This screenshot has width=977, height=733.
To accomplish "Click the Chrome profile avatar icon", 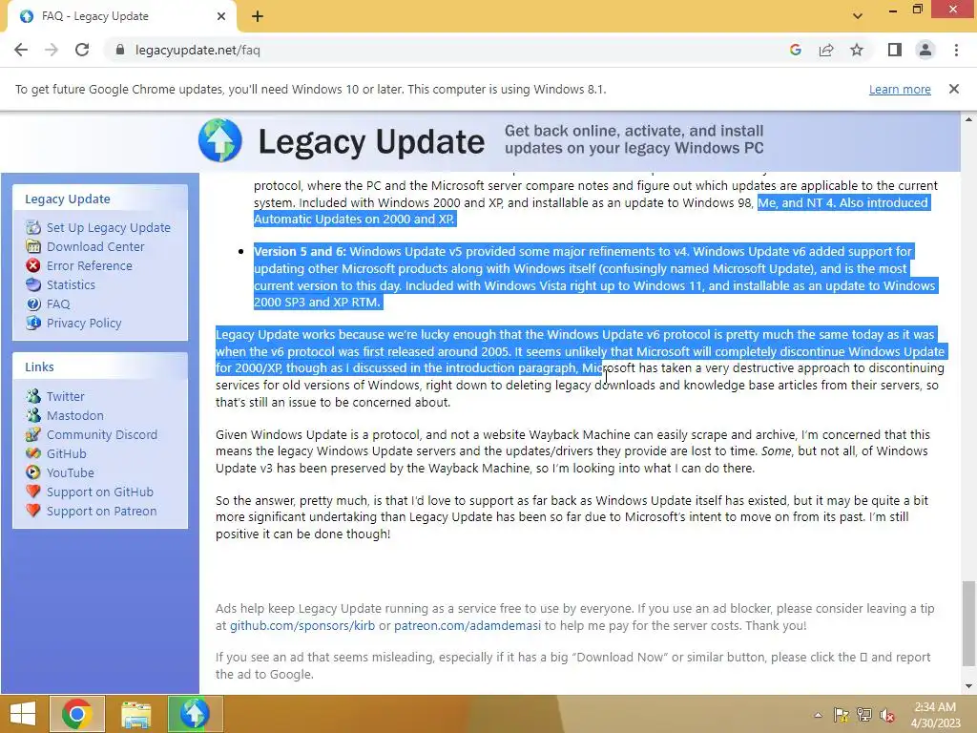I will pyautogui.click(x=925, y=50).
